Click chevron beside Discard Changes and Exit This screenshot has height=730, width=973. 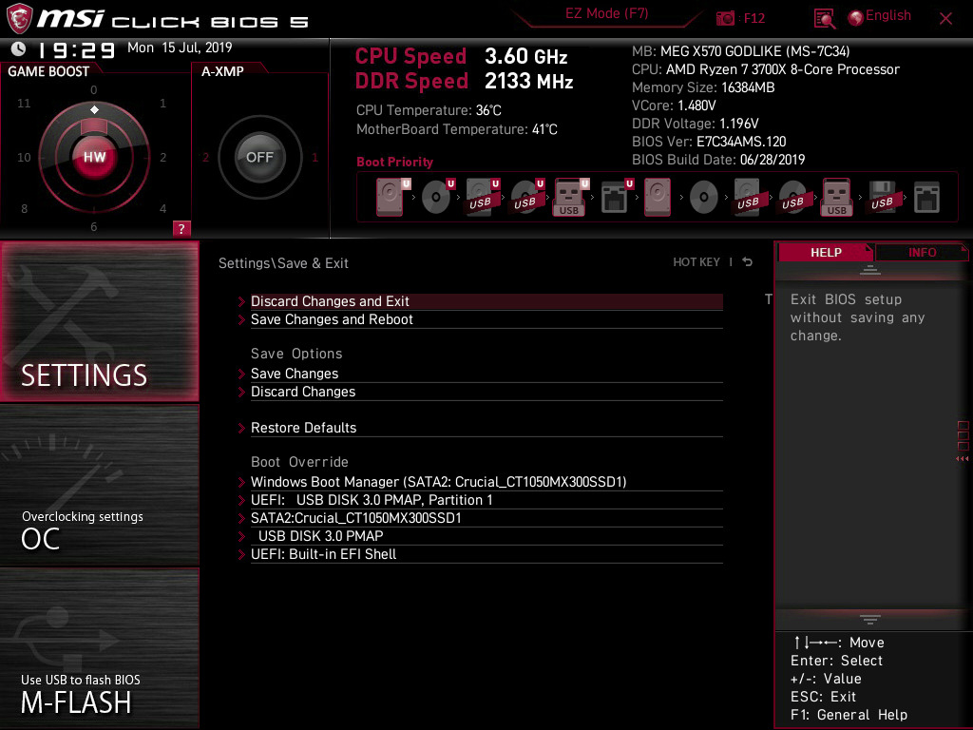pyautogui.click(x=241, y=301)
